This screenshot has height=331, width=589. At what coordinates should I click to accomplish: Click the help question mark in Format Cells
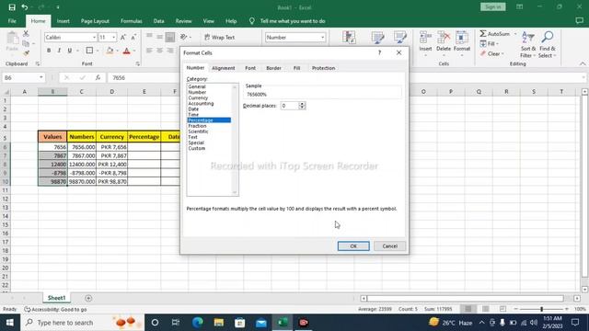pos(379,53)
